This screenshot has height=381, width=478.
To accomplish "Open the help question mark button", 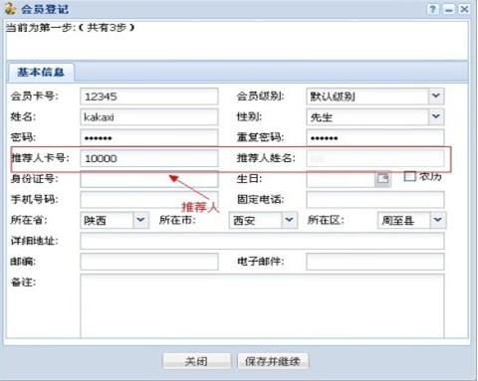I will click(432, 9).
